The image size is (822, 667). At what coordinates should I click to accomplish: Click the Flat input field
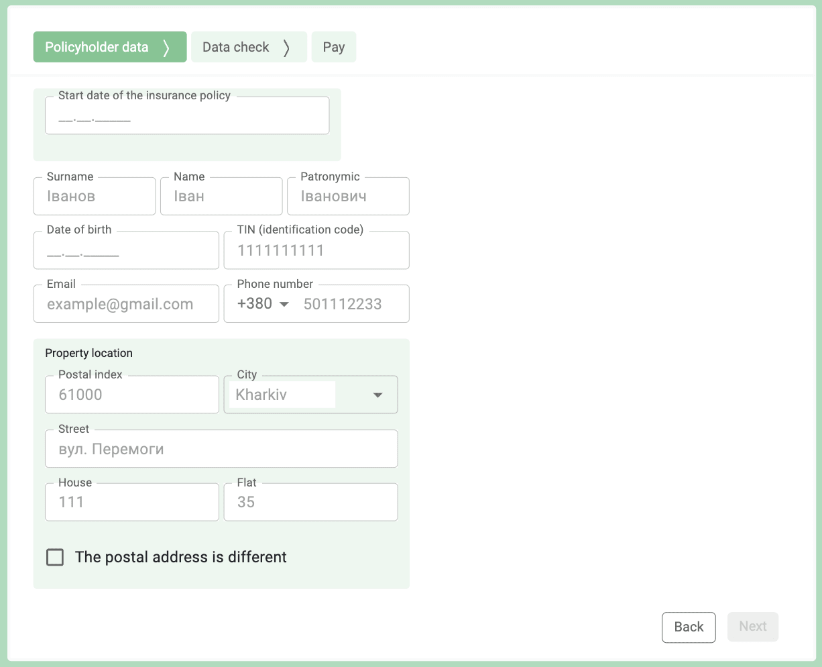click(x=310, y=502)
